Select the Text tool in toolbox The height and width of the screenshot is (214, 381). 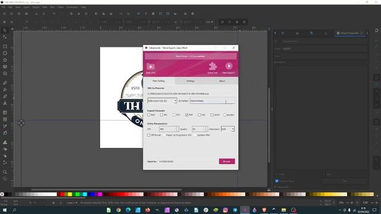pyautogui.click(x=5, y=103)
